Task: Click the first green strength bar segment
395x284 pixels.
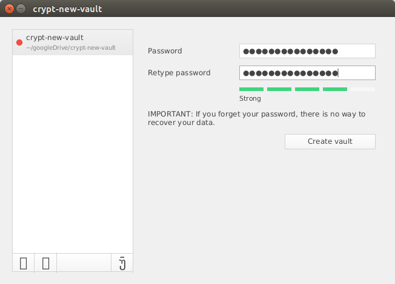Action: 251,89
